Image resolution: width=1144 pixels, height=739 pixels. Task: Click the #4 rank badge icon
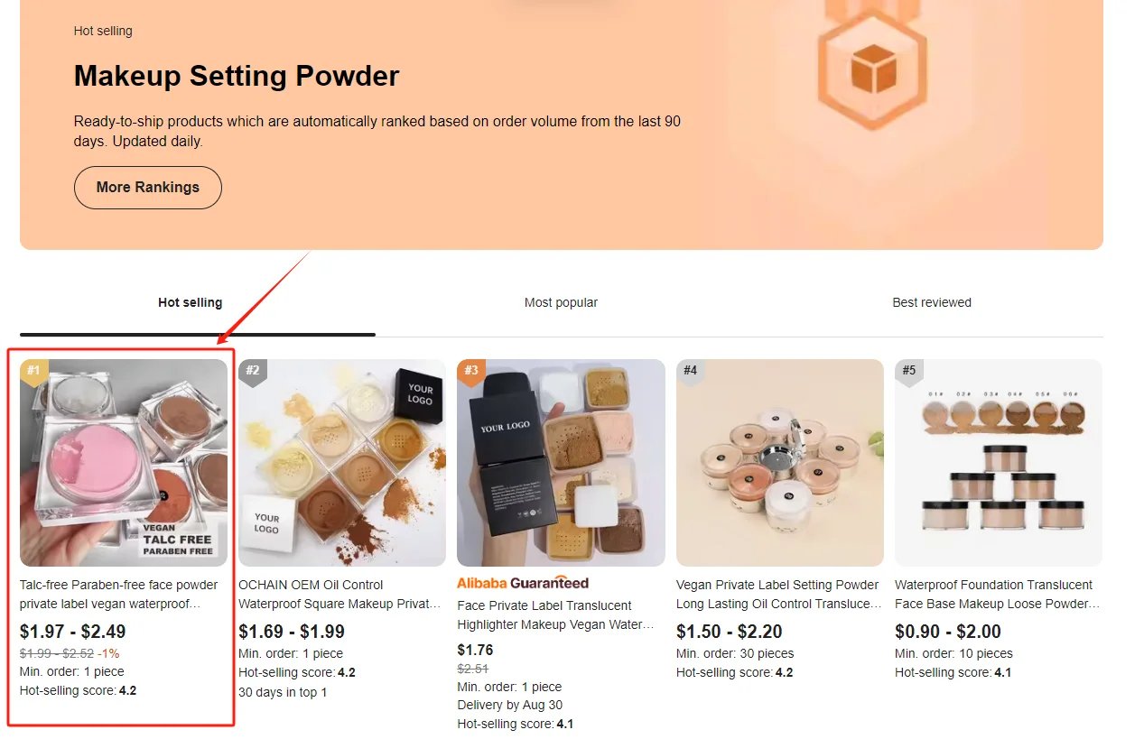click(x=690, y=370)
